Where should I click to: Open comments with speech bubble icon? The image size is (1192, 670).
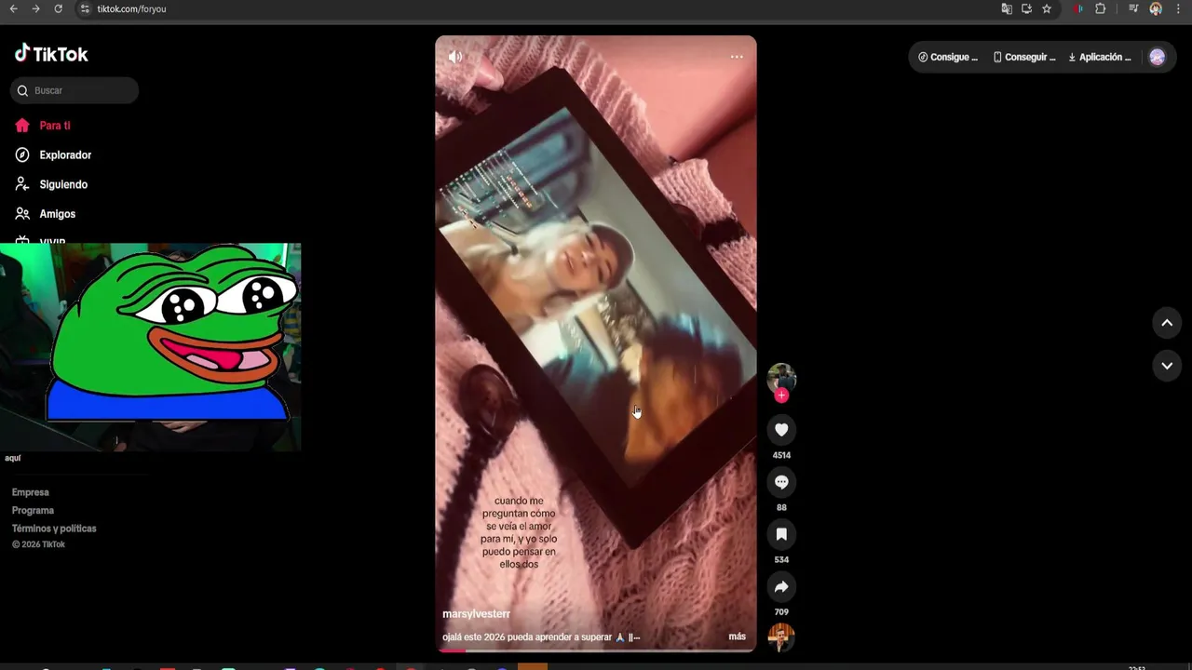(x=781, y=482)
